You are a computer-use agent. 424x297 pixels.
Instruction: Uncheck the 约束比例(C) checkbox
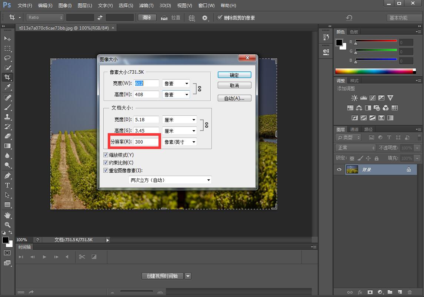coord(106,162)
